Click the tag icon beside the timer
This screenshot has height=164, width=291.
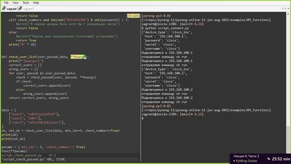(269, 159)
